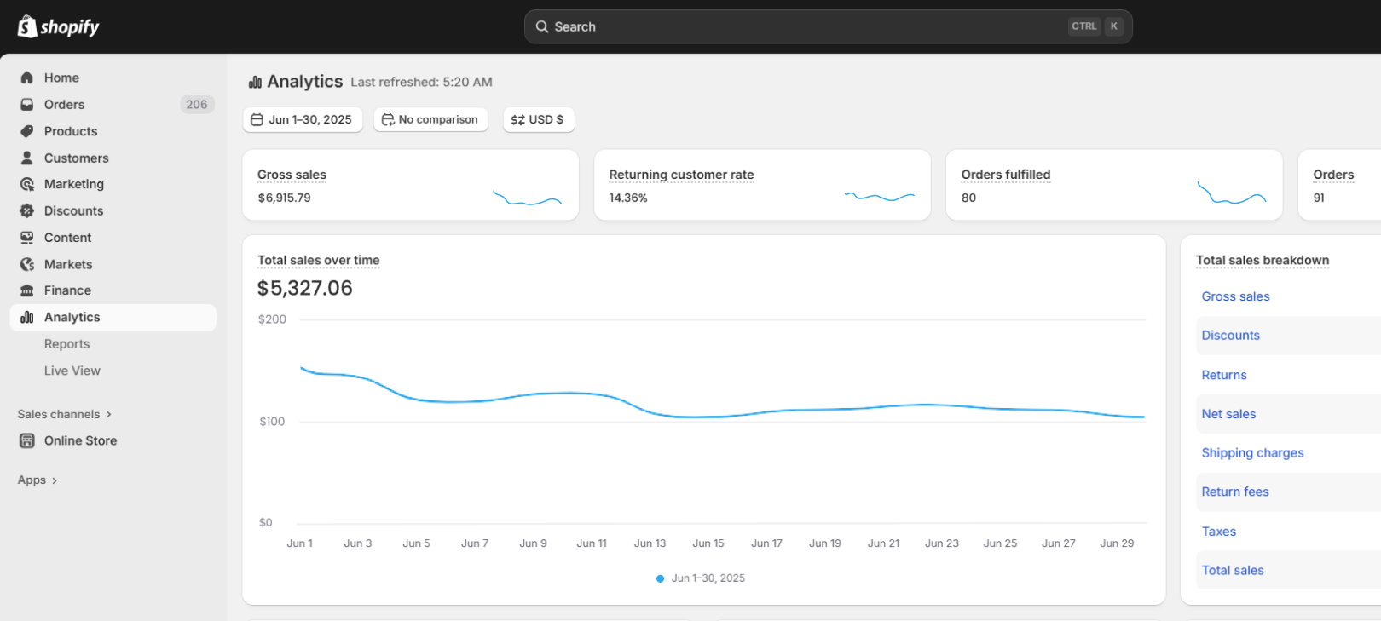The image size is (1381, 621).
Task: Click the Discounts badge icon
Action: (27, 210)
